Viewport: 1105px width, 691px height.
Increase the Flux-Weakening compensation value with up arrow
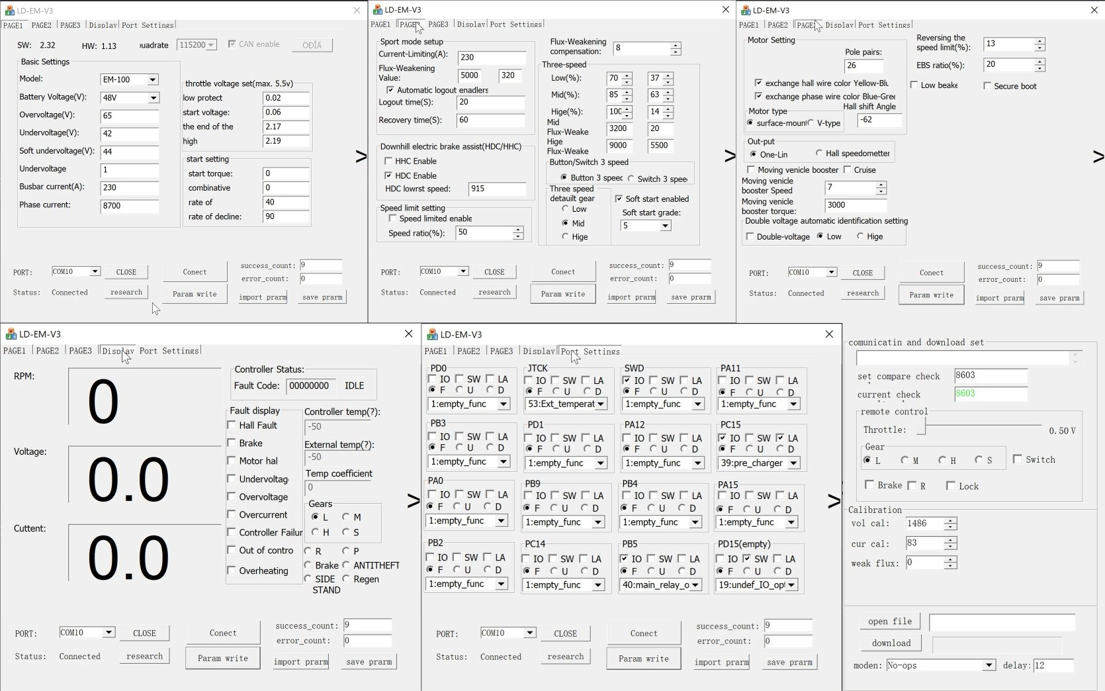coord(675,45)
